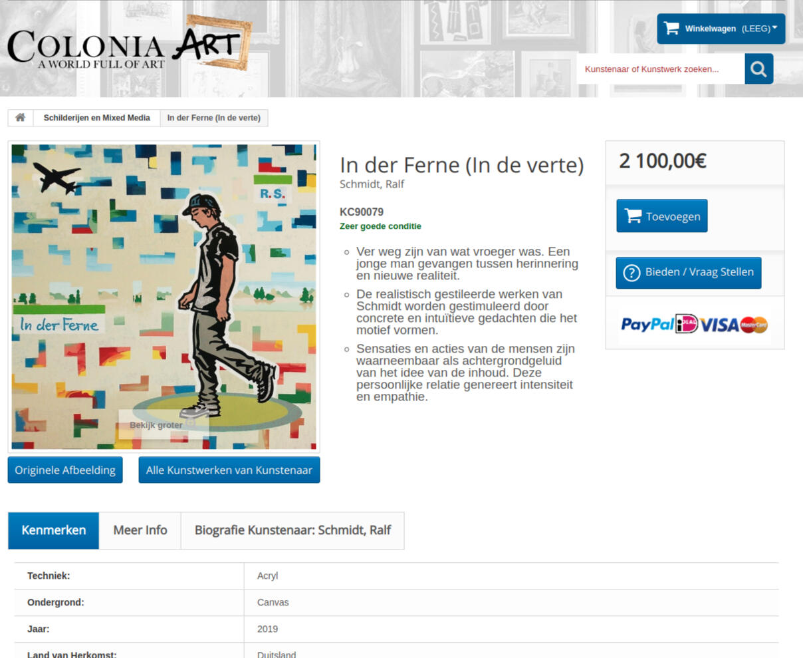This screenshot has height=658, width=803.
Task: Click the artwork search input field
Action: (x=661, y=69)
